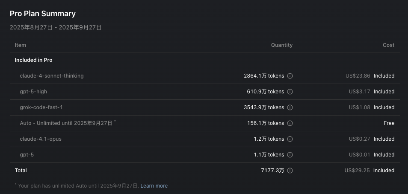Click the Auto Unlimited until 2025年9月27日 label

point(66,123)
